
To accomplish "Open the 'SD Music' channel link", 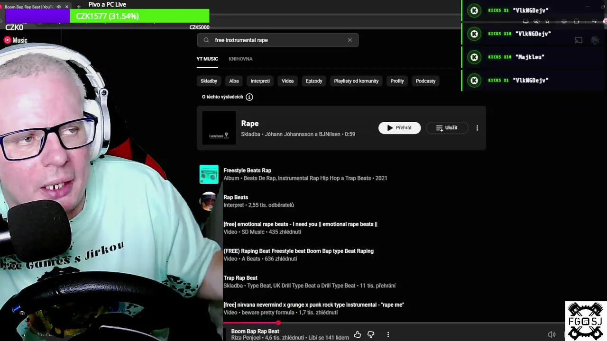I will 253,232.
